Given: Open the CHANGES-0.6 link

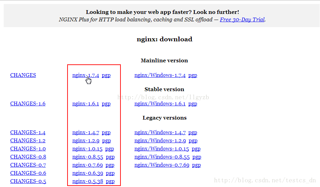Looking at the screenshot, I should pos(28,173).
